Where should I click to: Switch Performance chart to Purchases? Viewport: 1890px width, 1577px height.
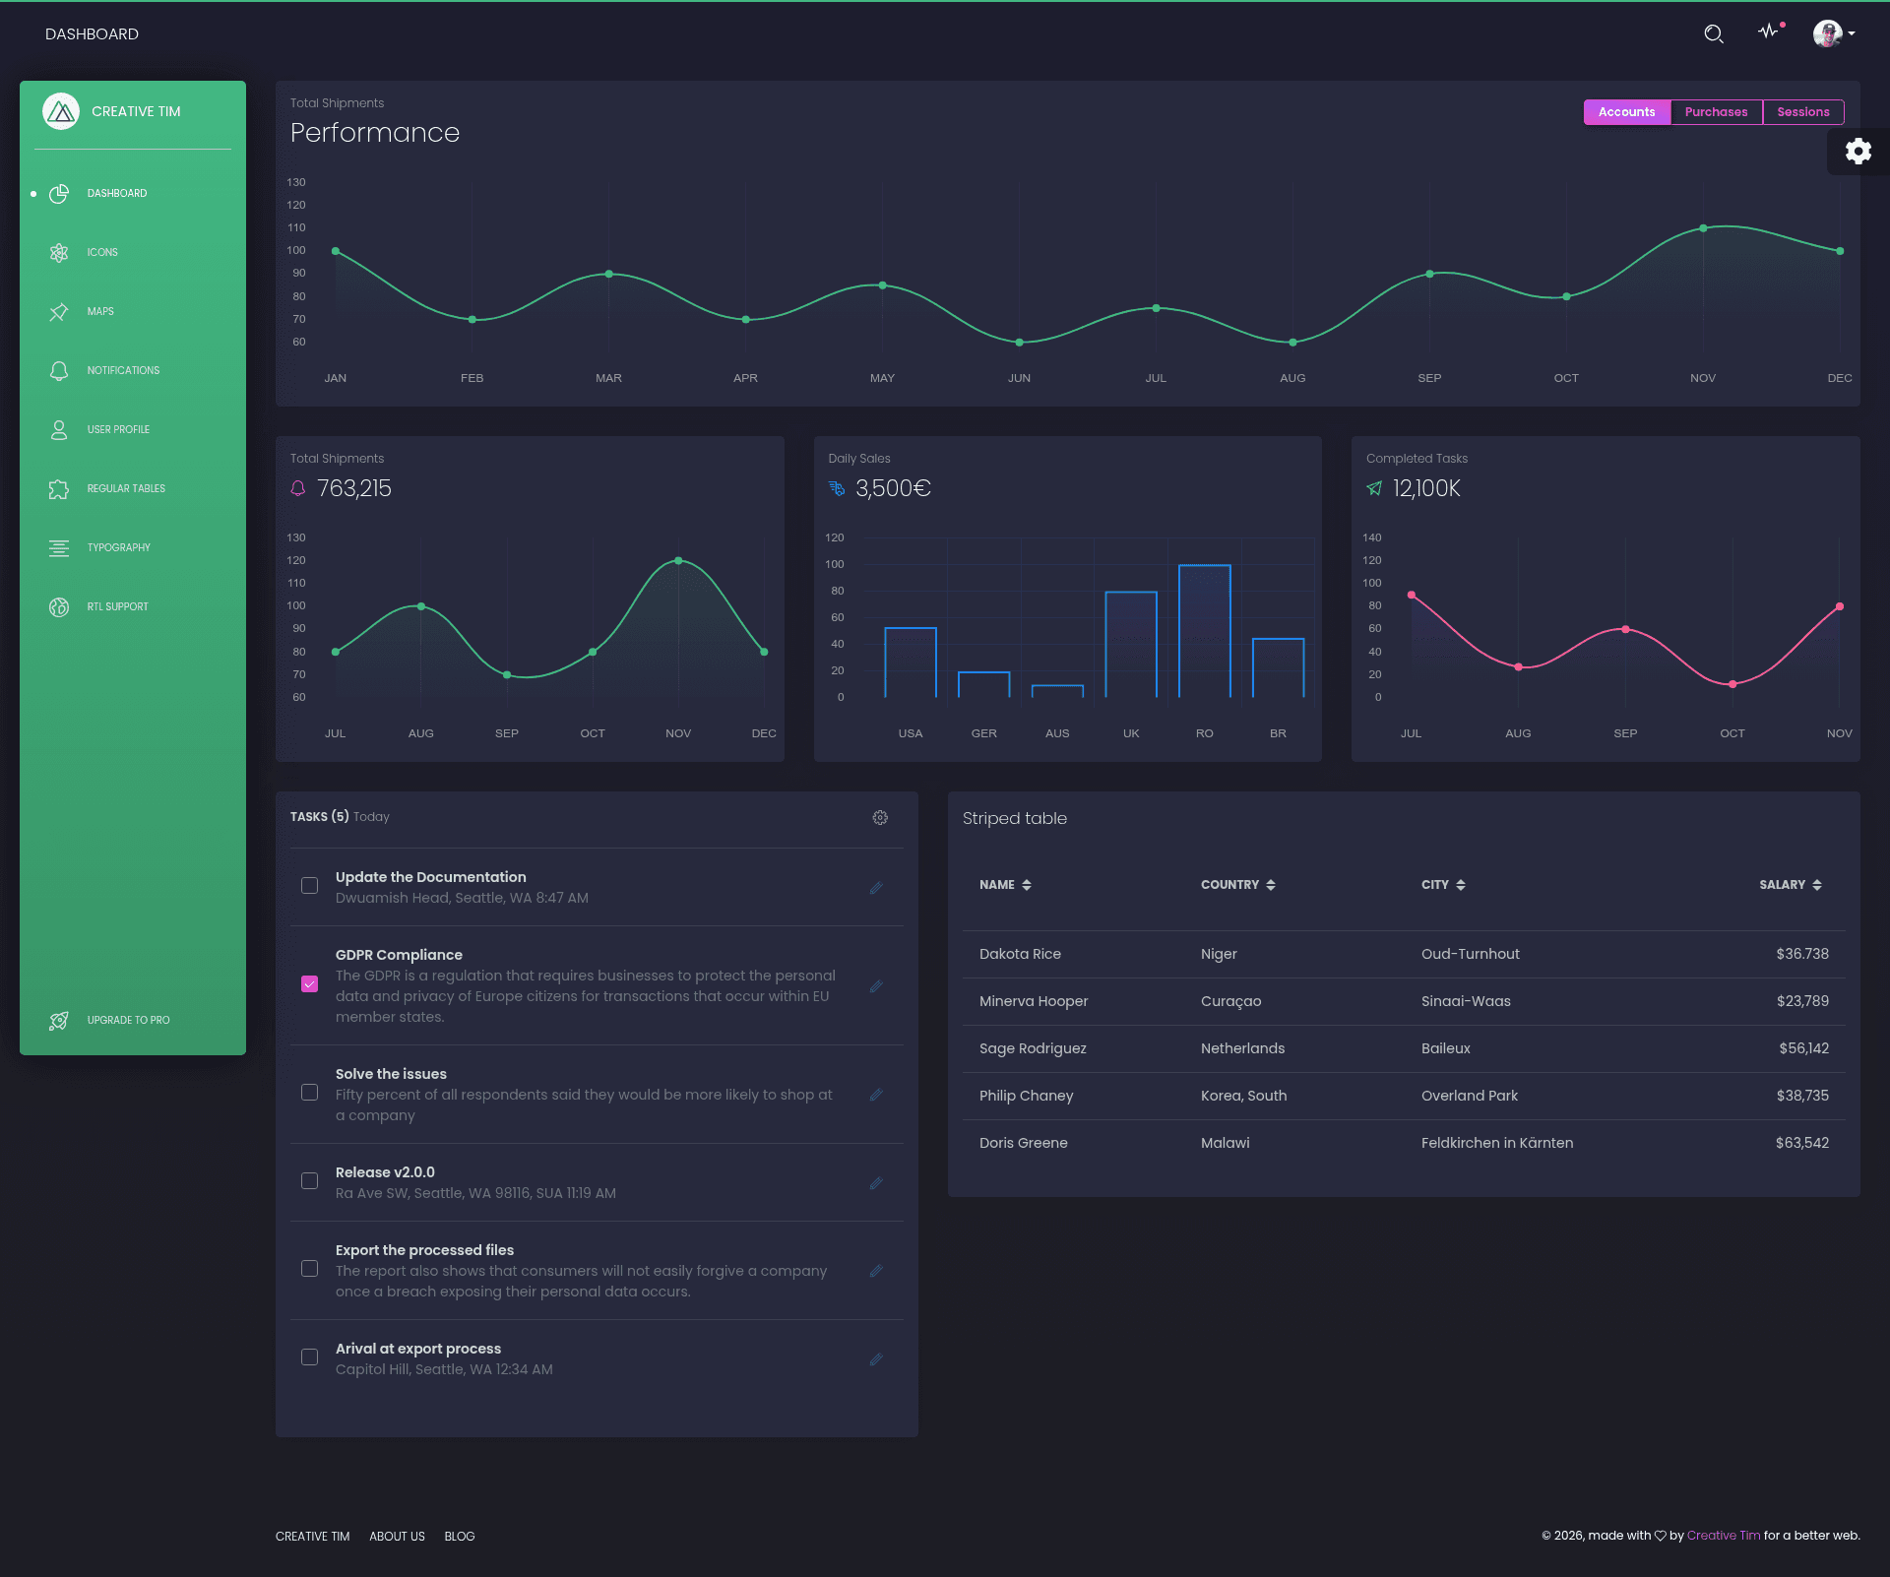point(1716,112)
